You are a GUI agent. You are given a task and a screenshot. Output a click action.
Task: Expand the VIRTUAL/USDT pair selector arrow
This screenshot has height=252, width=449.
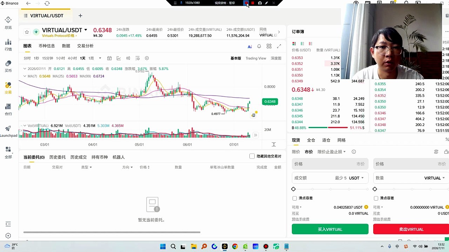tap(86, 30)
